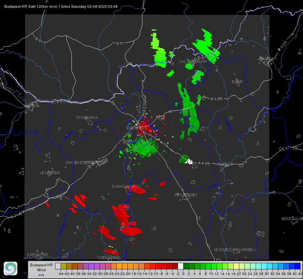This screenshot has width=303, height=279.
Task: Click the SZEKESFEHERVAR city label
Action: 89,163
